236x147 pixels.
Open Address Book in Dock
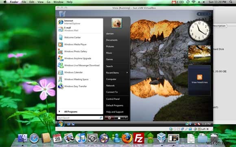pyautogui.click(x=46, y=138)
